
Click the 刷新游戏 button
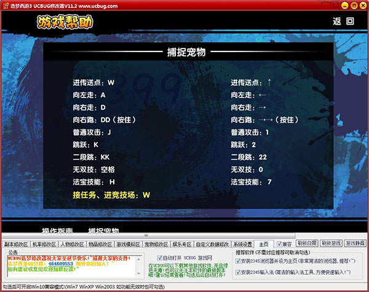tap(331, 244)
